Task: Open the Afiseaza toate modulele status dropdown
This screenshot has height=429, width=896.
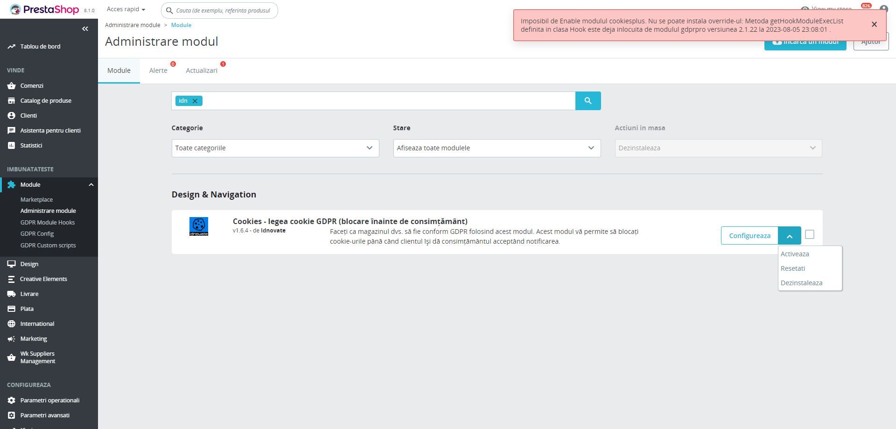Action: [x=497, y=148]
